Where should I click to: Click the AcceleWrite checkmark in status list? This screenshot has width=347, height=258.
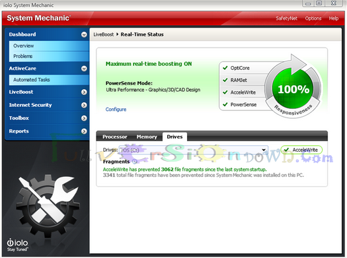coord(225,92)
